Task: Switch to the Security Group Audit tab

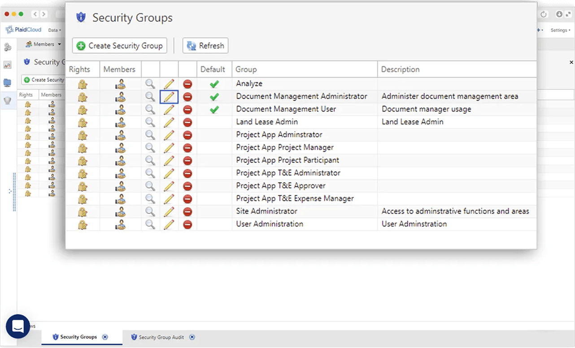Action: pos(161,337)
